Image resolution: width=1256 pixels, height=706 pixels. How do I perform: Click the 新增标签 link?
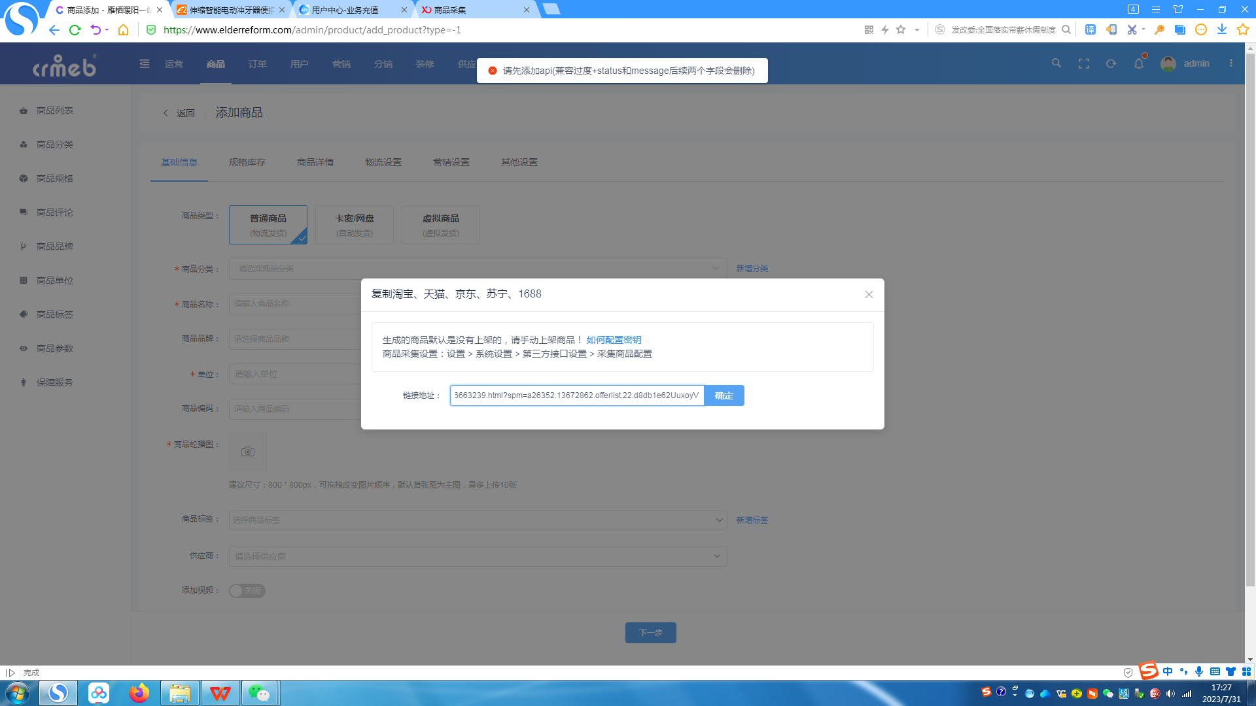[x=752, y=520]
